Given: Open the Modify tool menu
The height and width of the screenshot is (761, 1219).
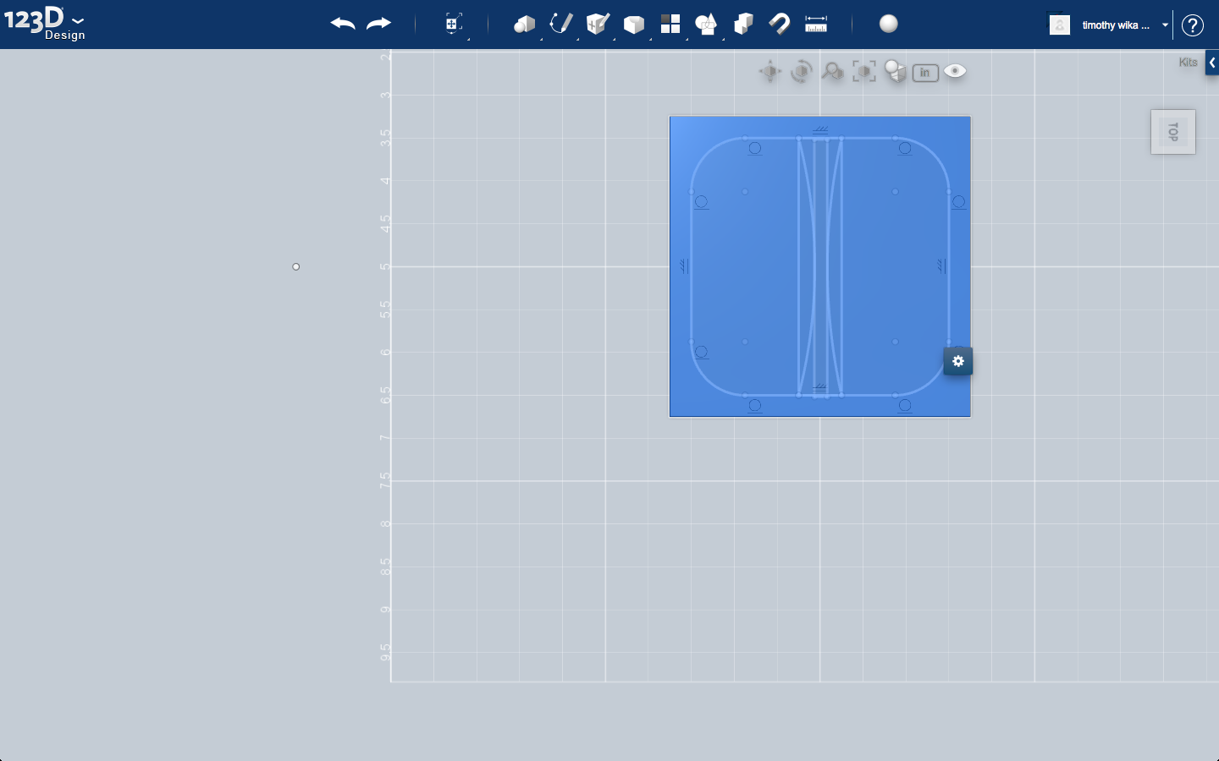Looking at the screenshot, I should tap(634, 24).
